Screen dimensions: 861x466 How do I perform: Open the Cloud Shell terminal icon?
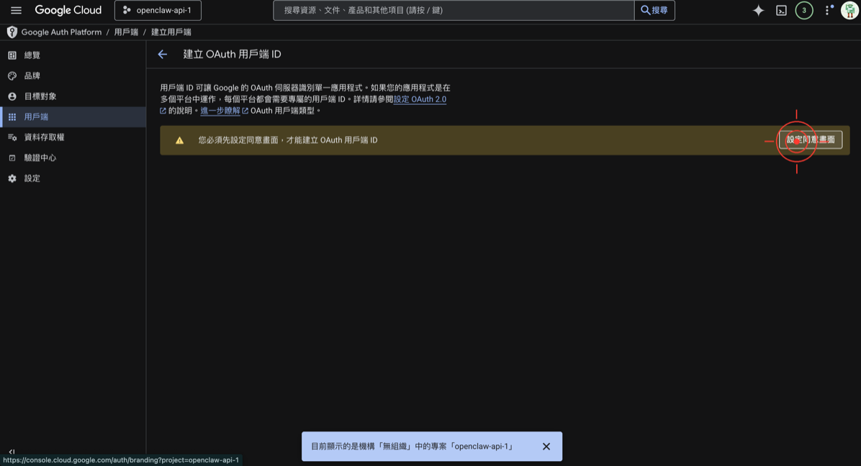[781, 10]
